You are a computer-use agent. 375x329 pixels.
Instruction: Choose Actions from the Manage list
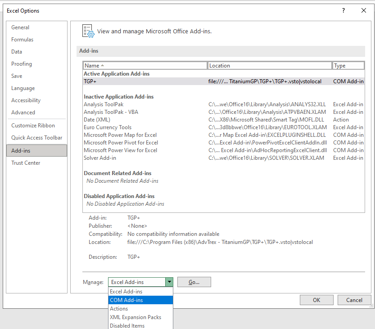[140, 309]
